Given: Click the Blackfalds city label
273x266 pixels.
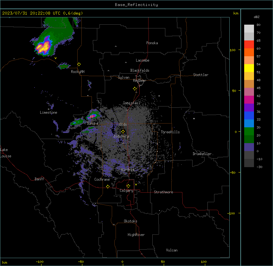Looking at the screenshot, I should pyautogui.click(x=140, y=70).
